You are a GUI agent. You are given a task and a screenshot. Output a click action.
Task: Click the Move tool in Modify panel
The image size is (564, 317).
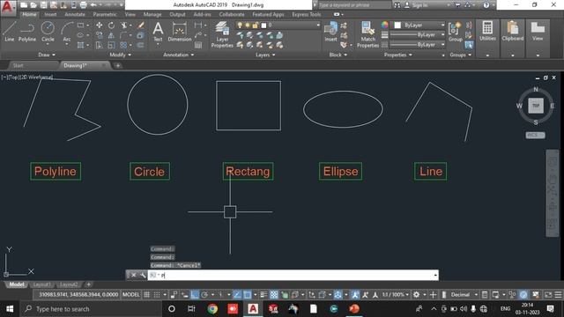coord(99,26)
